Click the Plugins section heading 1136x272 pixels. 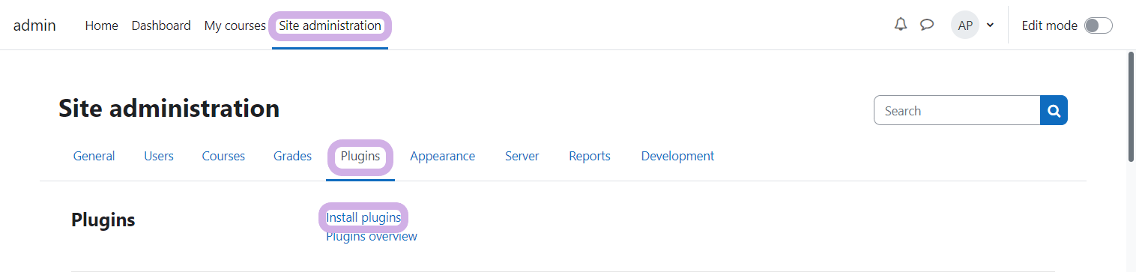pos(103,220)
